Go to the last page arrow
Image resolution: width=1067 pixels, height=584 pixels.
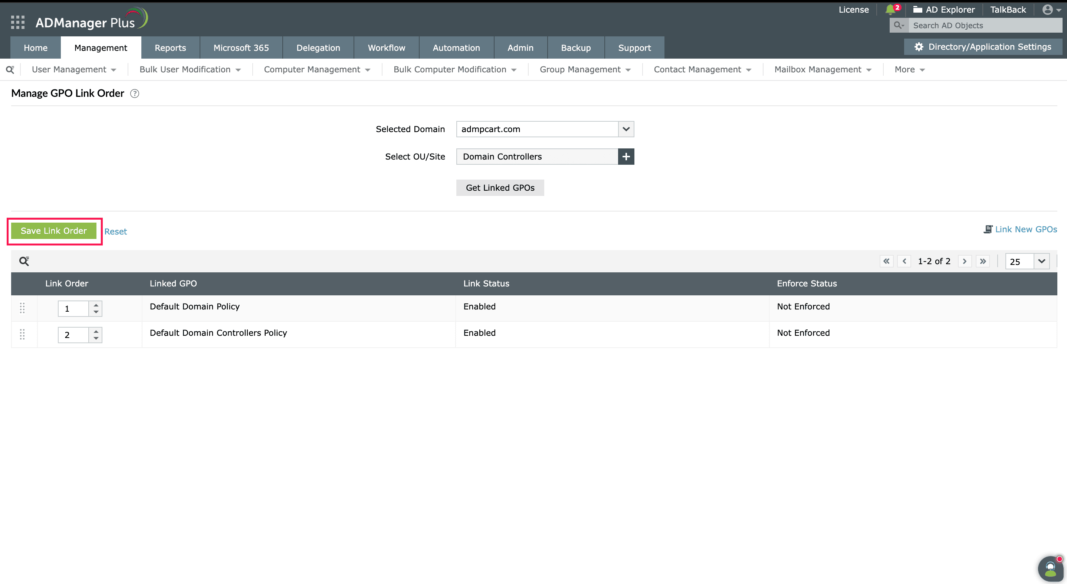tap(982, 261)
